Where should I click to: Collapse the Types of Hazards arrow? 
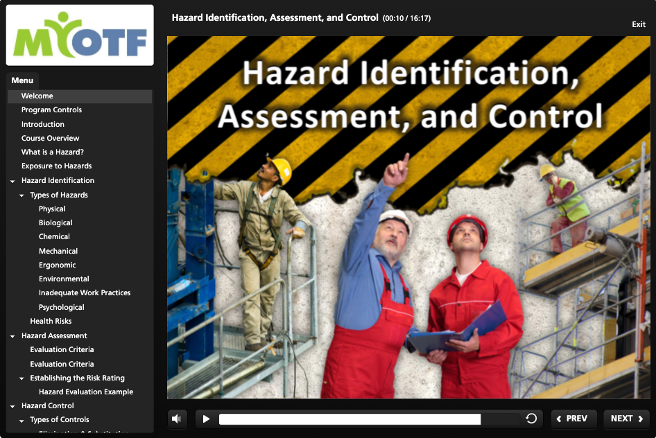(x=21, y=195)
